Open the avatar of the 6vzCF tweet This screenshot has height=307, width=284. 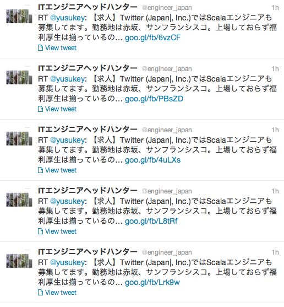pyautogui.click(x=19, y=16)
